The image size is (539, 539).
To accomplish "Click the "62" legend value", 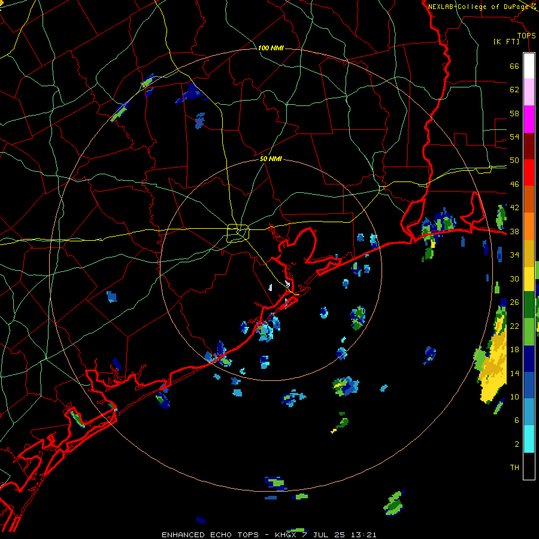I will pyautogui.click(x=514, y=90).
